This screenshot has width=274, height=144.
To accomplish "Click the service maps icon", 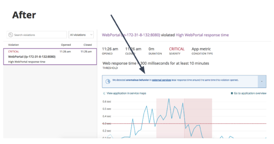I will pyautogui.click(x=104, y=93).
